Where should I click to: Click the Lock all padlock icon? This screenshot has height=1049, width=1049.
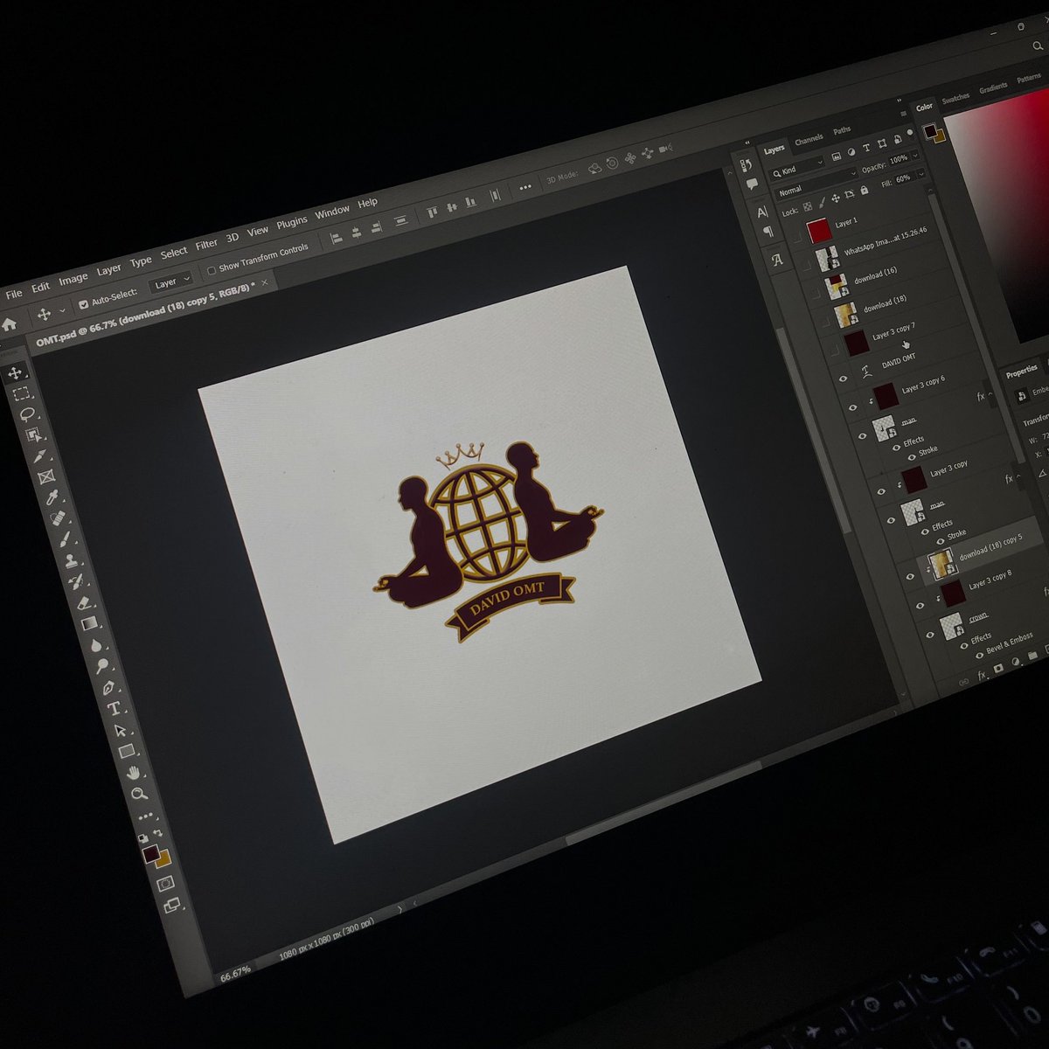tap(865, 191)
